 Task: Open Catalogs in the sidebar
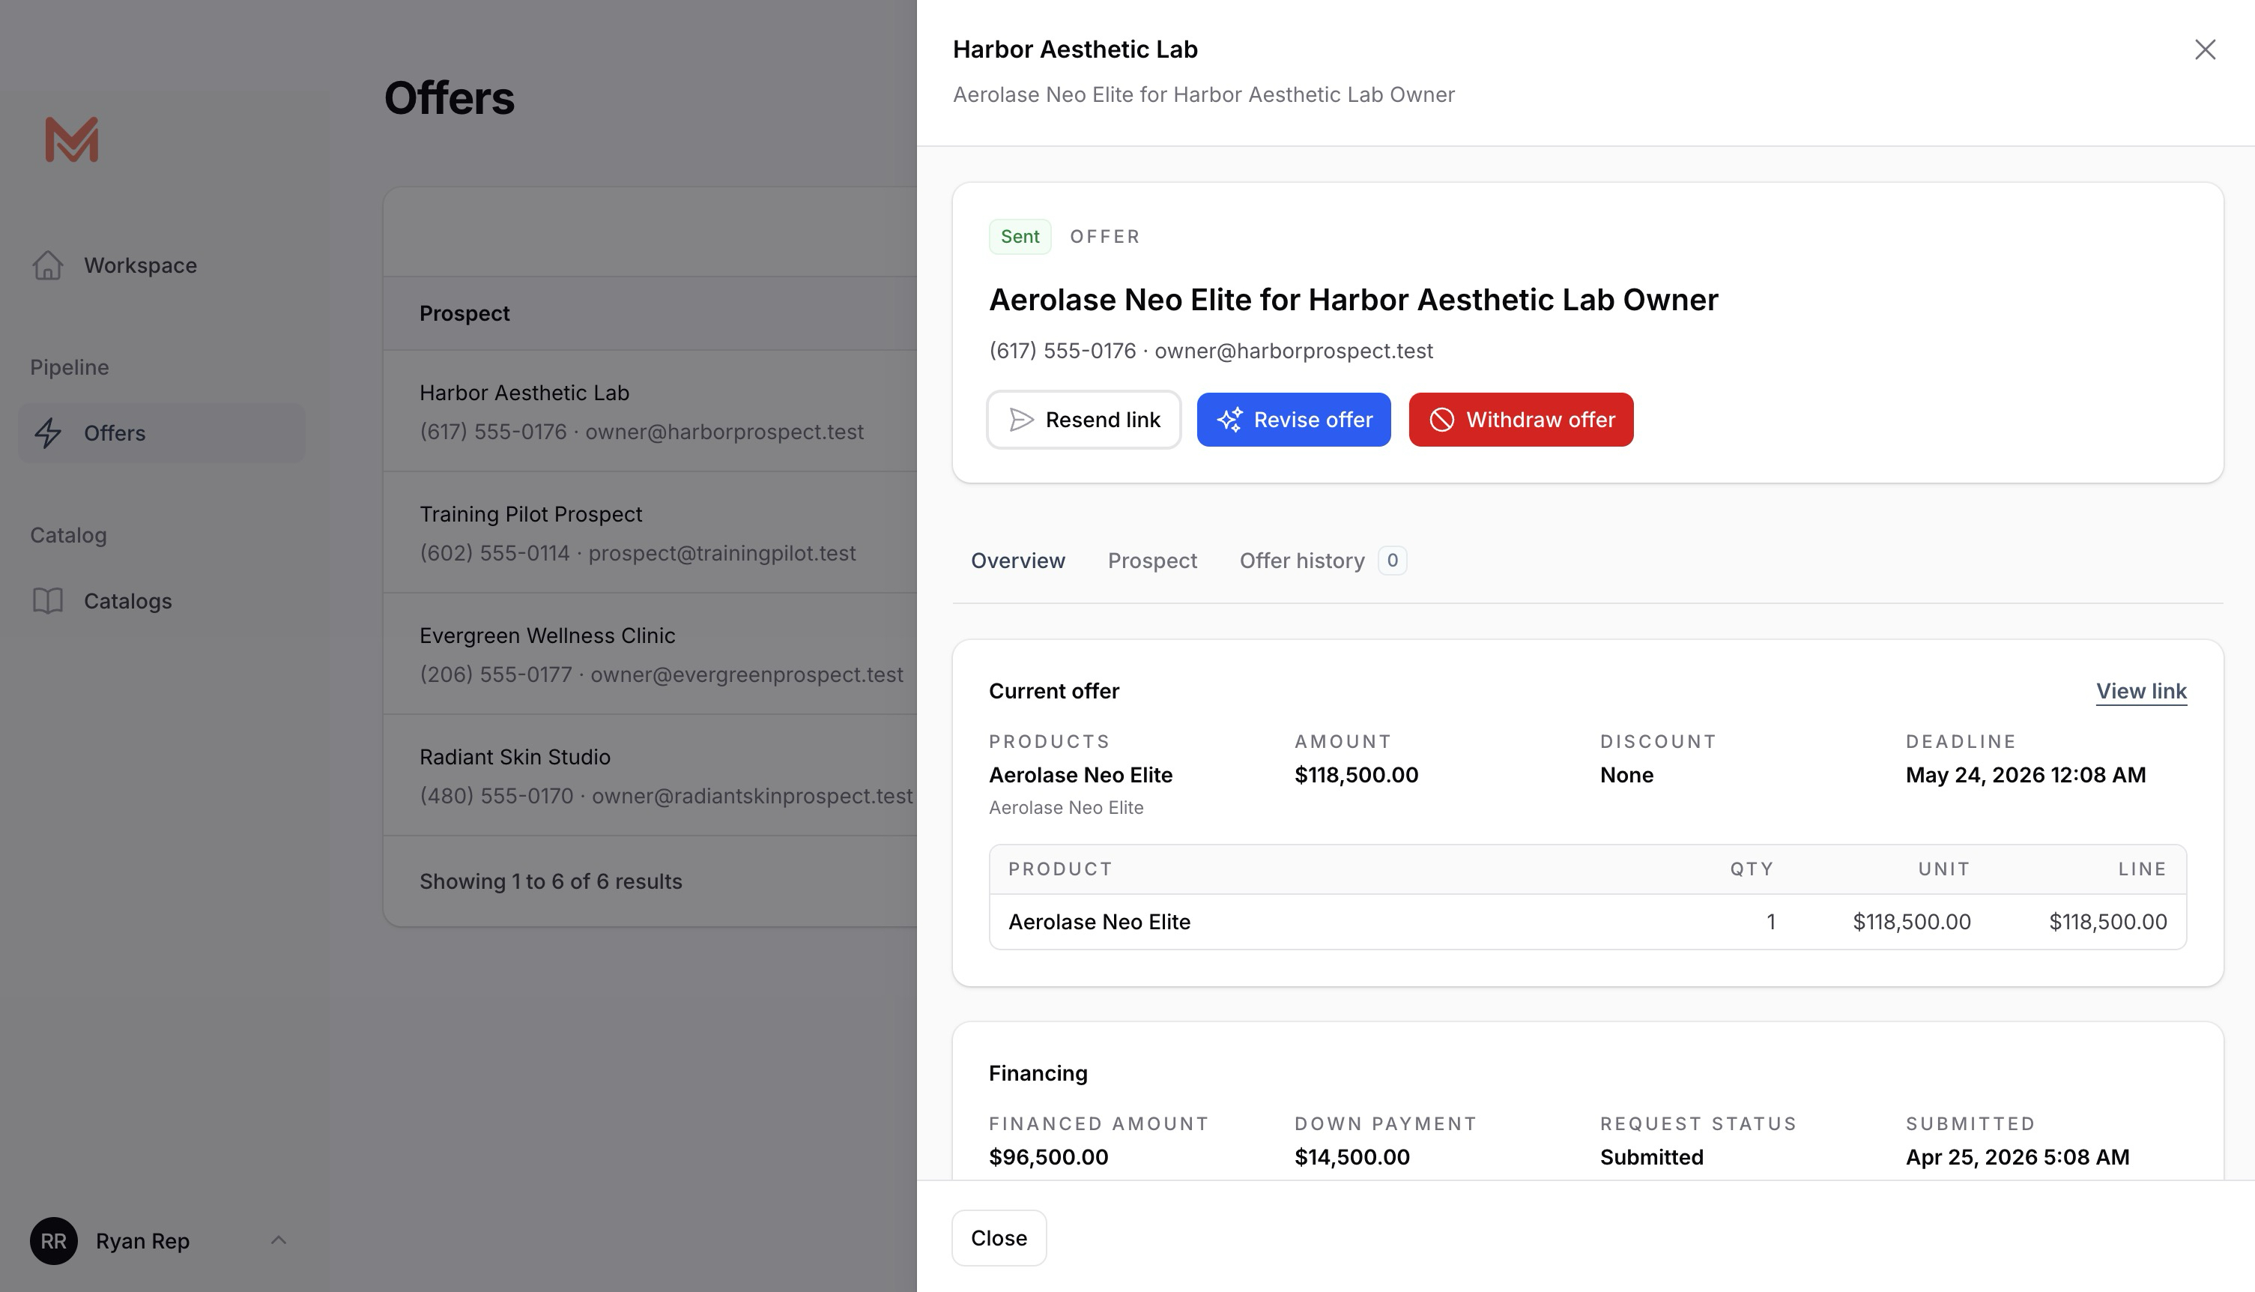pyautogui.click(x=162, y=601)
